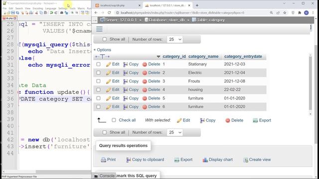Screen dimensions: 319x179
Task: Click the Notepad++ horizontal scrollbar
Action: pos(63,172)
